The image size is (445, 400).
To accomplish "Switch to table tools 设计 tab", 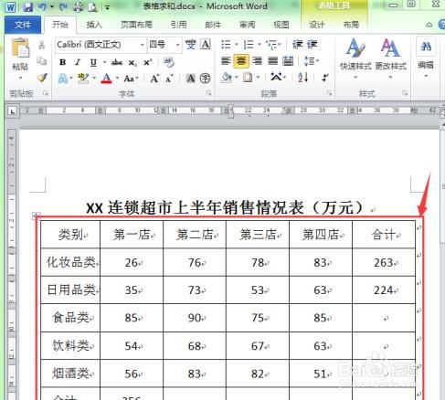I will (317, 25).
